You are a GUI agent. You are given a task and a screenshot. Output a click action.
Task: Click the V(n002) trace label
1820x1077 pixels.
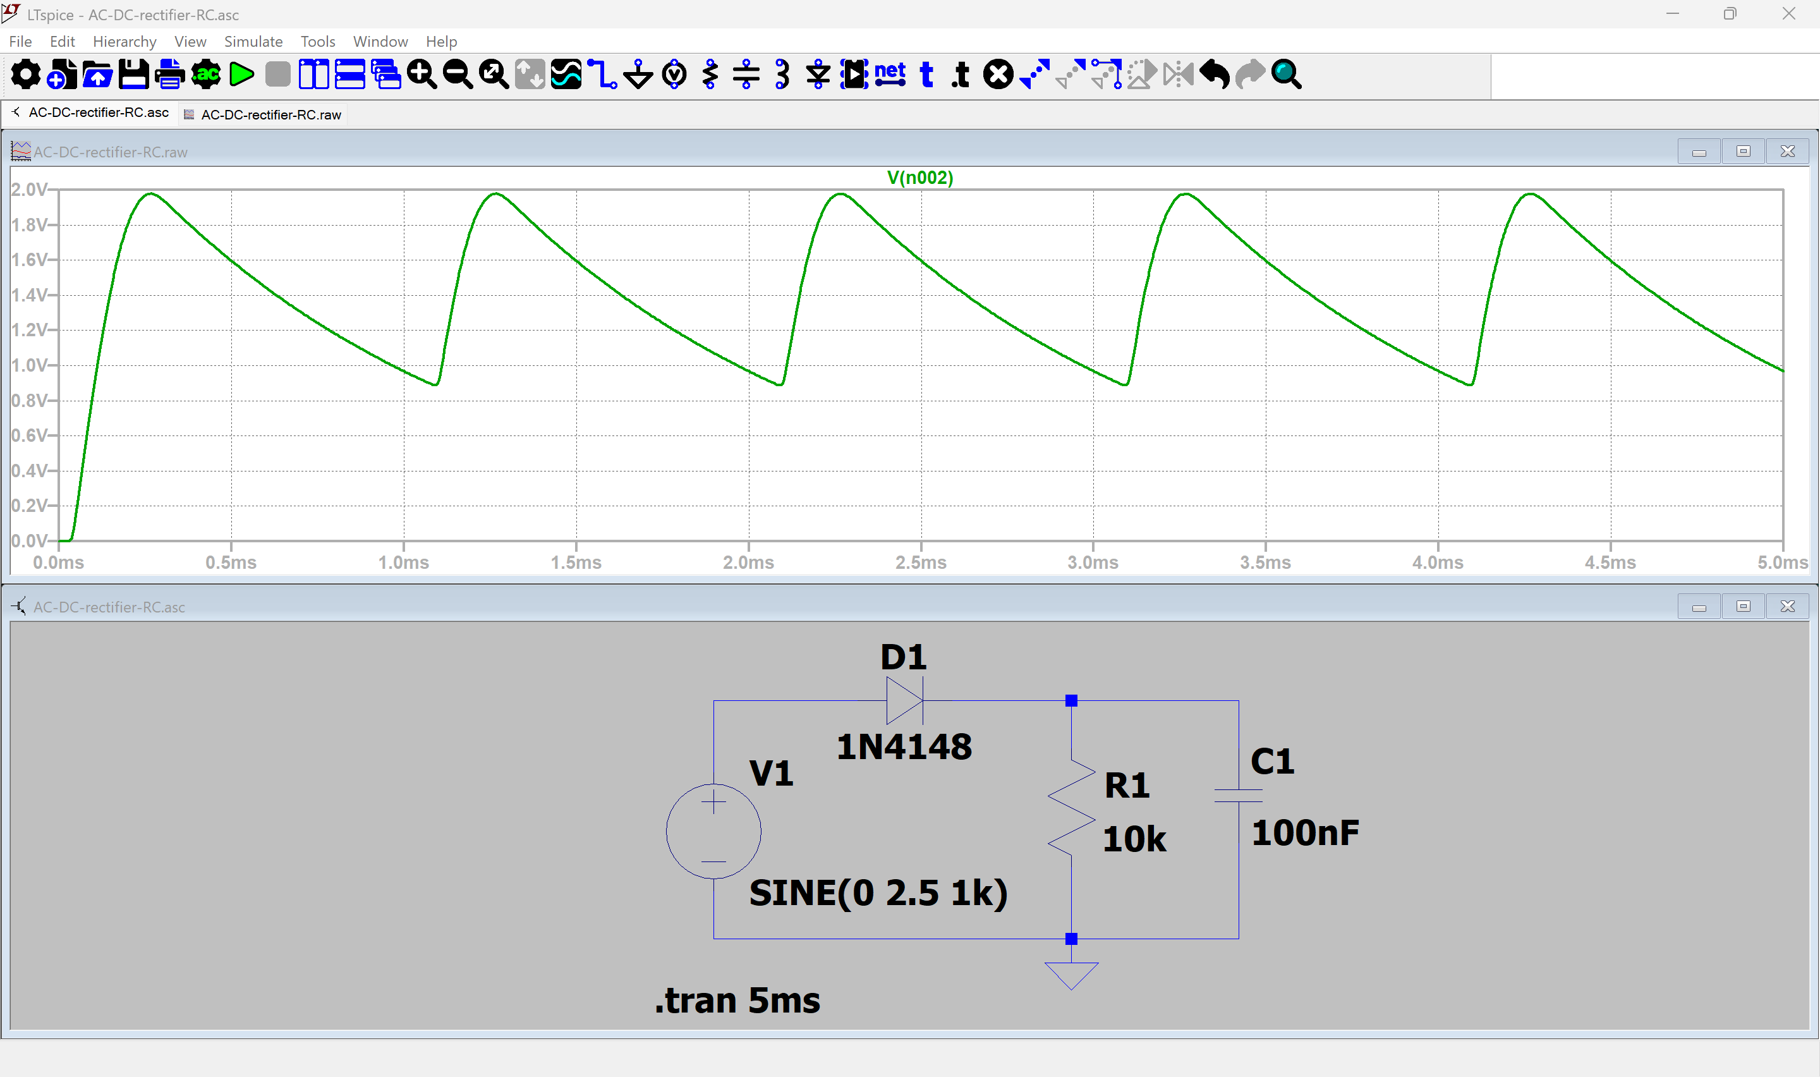point(919,178)
